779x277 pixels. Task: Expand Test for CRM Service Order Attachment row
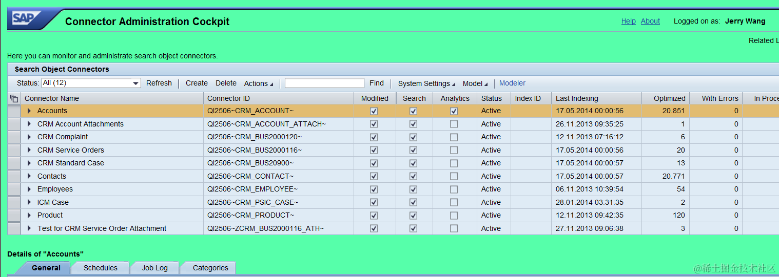click(x=29, y=228)
